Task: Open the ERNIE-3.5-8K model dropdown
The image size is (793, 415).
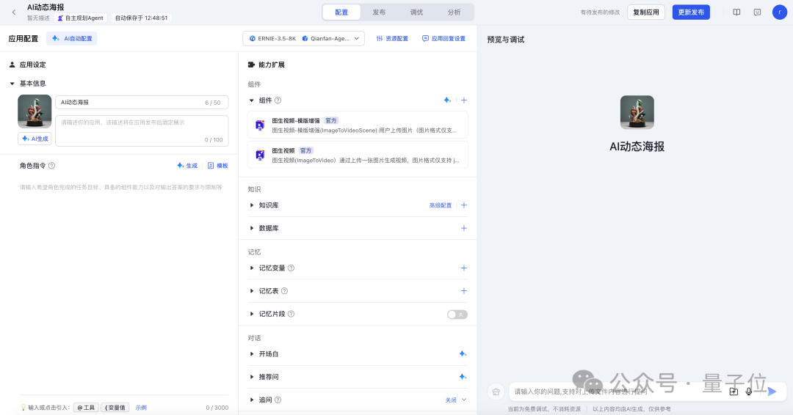Action: point(303,38)
